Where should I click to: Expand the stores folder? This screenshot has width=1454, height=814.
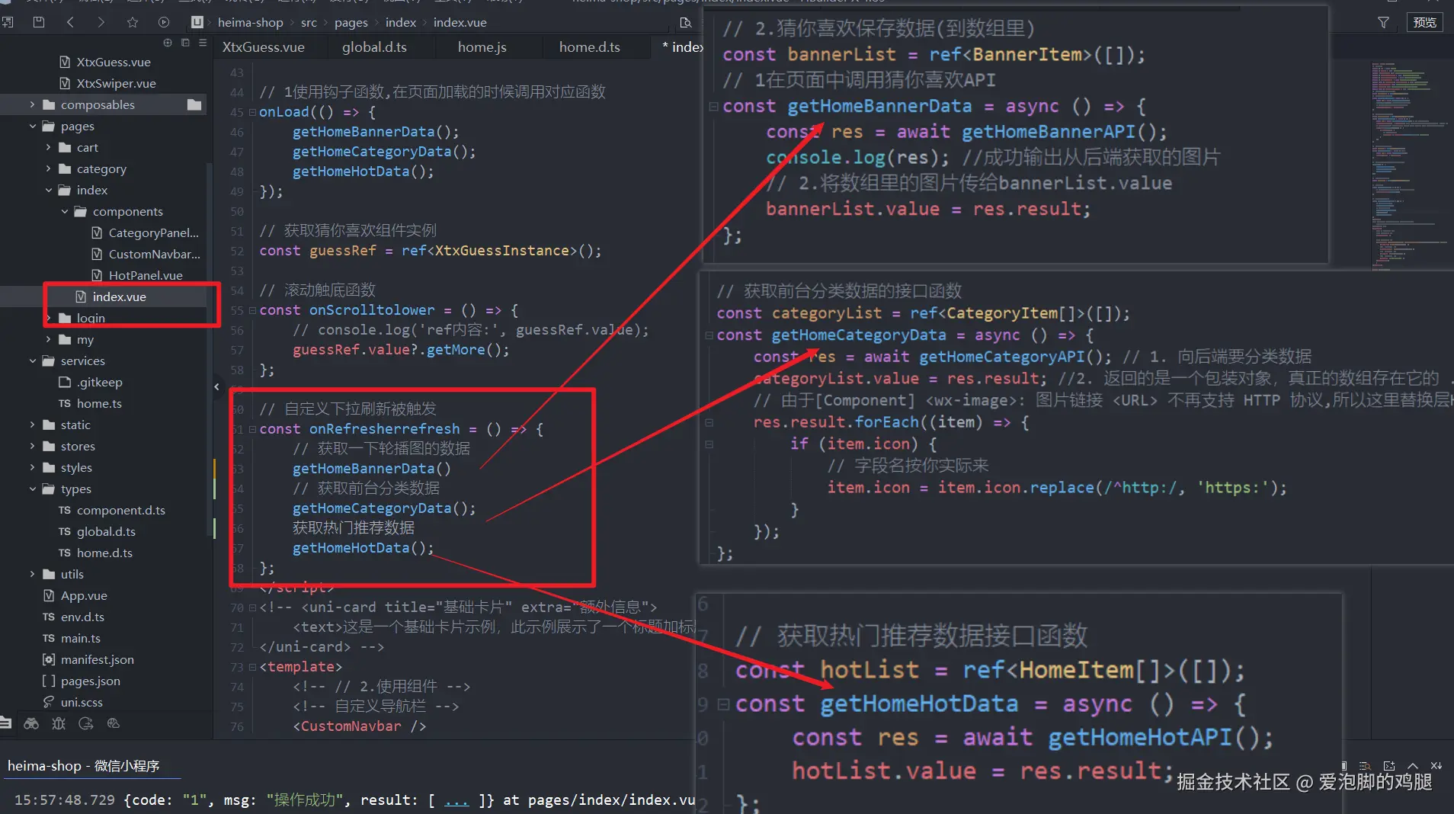point(32,446)
